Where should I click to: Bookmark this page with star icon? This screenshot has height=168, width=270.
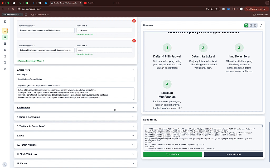pyautogui.click(x=216, y=9)
